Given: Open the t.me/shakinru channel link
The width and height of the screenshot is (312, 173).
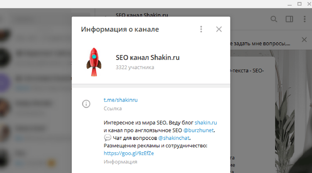Looking at the screenshot, I should tap(121, 100).
